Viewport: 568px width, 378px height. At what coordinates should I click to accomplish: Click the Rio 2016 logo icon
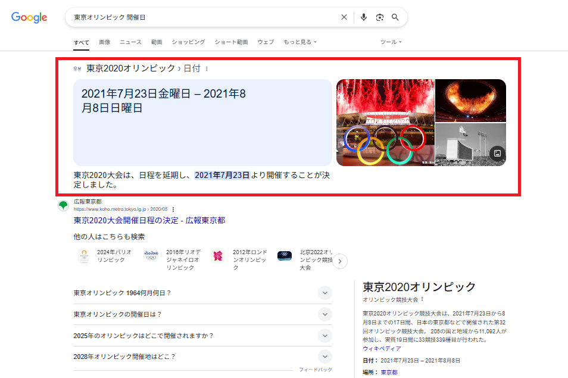(151, 255)
